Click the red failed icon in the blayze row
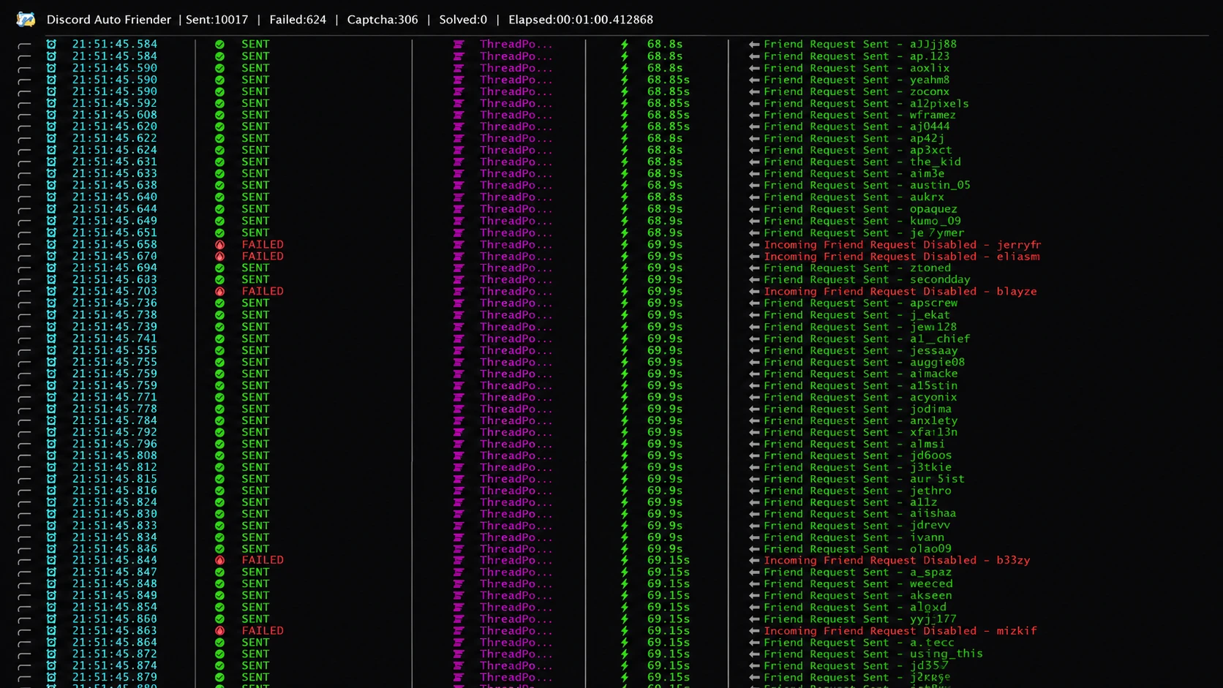1223x688 pixels. pos(219,291)
